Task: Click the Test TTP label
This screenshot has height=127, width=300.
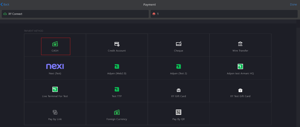Action: click(117, 96)
